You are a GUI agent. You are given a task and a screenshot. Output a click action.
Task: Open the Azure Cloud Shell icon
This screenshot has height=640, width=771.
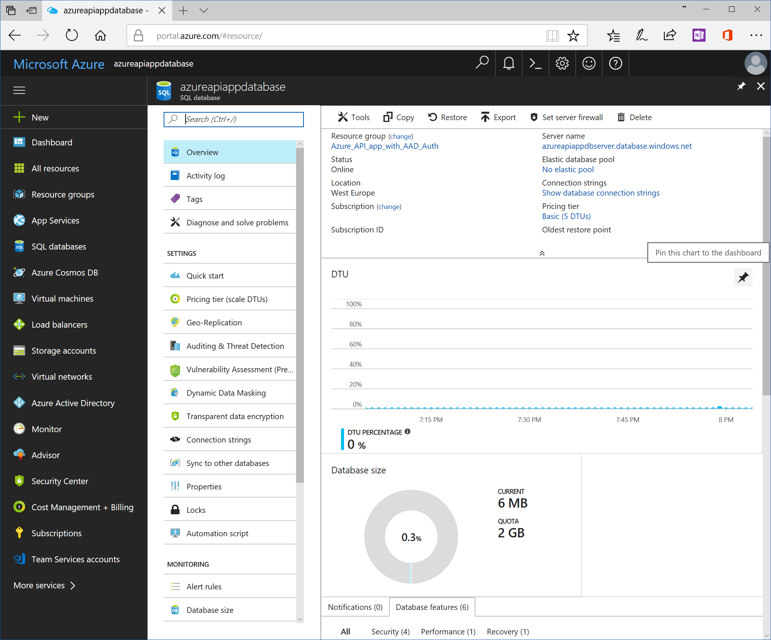point(535,64)
